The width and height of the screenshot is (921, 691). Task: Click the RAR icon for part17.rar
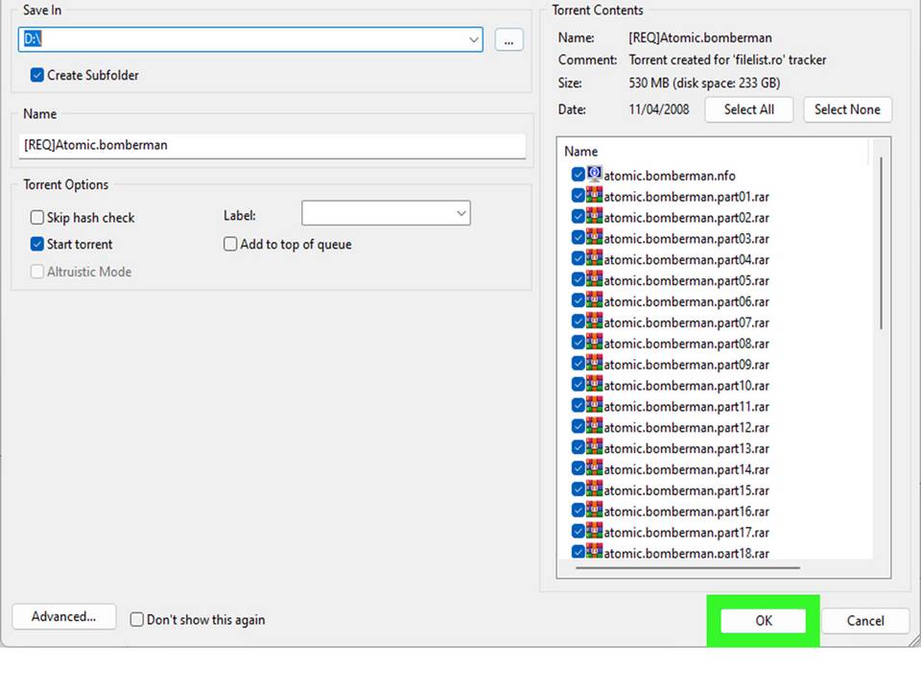pos(595,531)
